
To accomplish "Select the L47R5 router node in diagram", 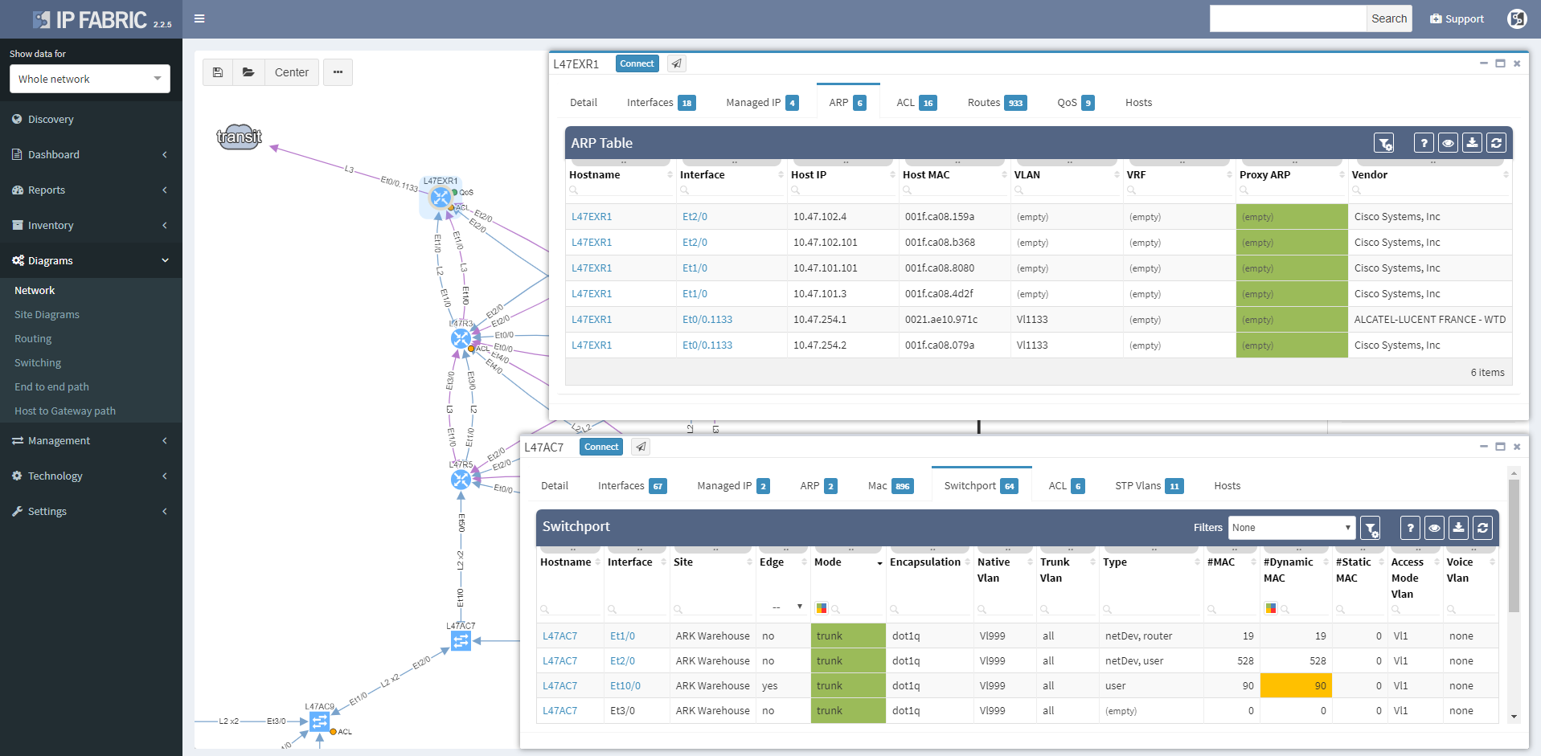I will pyautogui.click(x=461, y=480).
